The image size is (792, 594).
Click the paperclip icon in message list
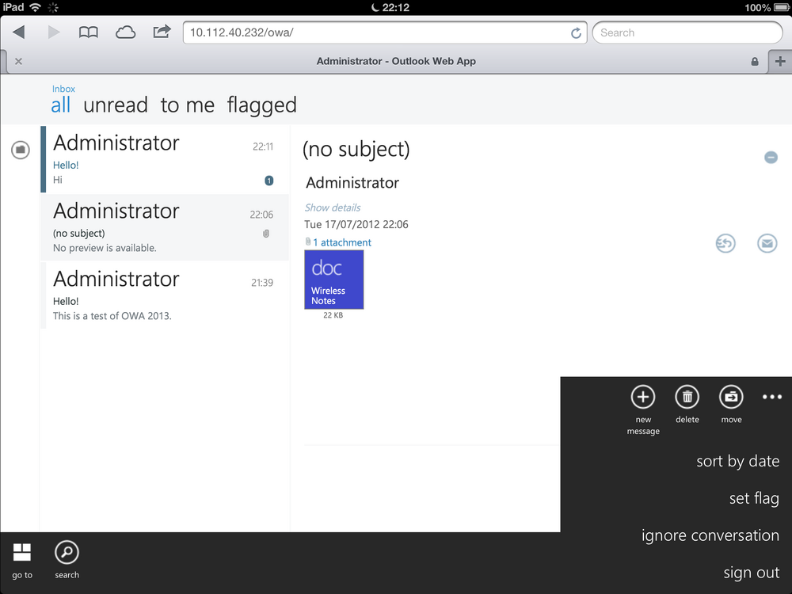[x=265, y=234]
